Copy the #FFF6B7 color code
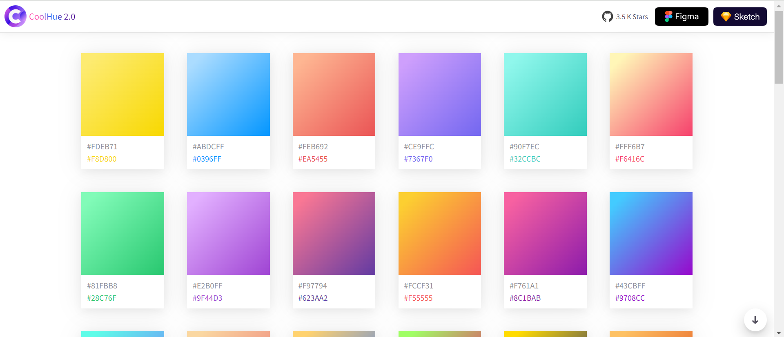Image resolution: width=784 pixels, height=337 pixels. (630, 147)
